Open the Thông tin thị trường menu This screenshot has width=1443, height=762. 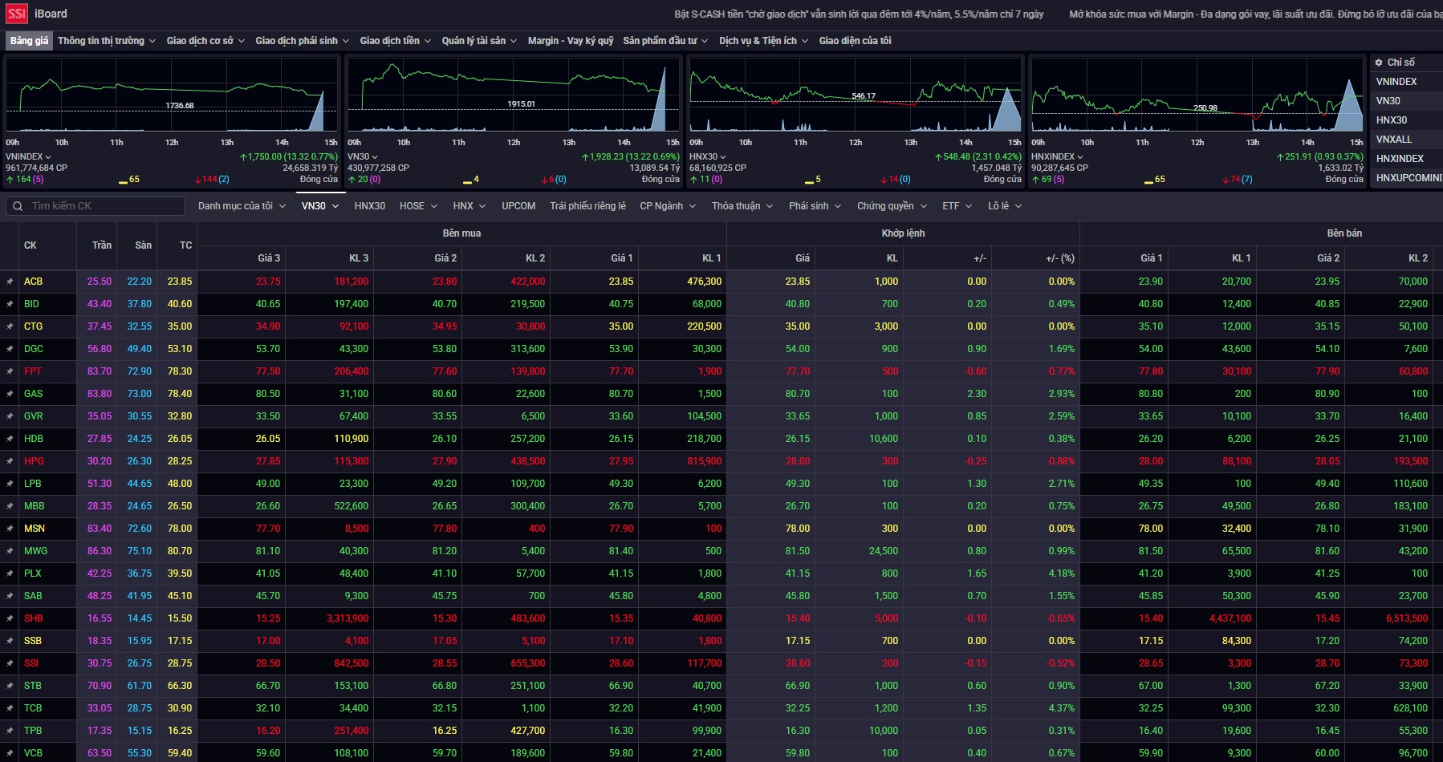point(107,41)
